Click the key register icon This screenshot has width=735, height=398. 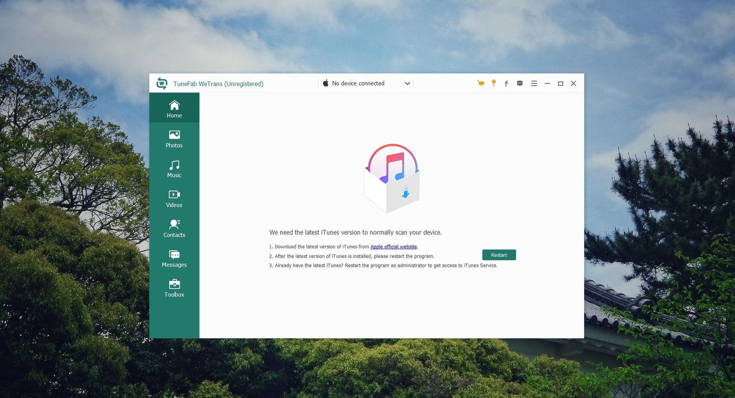[494, 83]
